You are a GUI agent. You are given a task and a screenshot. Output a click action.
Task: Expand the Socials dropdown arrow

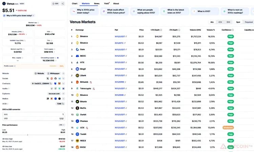pyautogui.click(x=63, y=78)
